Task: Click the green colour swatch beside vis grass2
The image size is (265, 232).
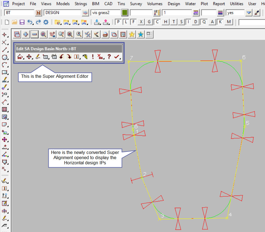Action: tap(125, 13)
